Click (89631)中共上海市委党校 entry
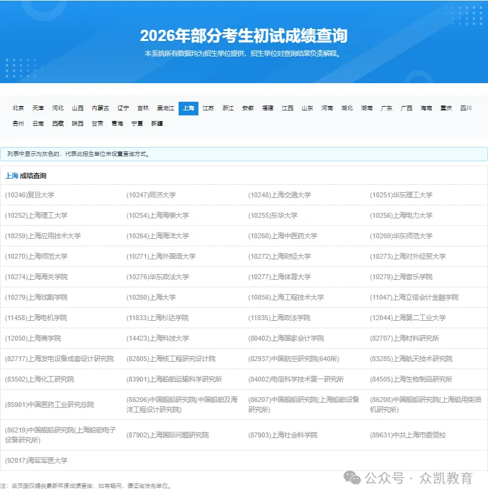Image resolution: width=488 pixels, height=497 pixels. (x=408, y=435)
